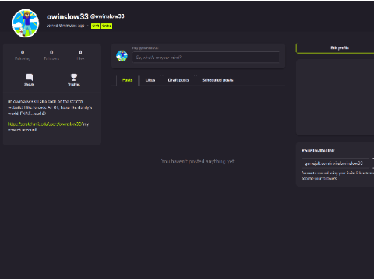Image resolution: width=374 pixels, height=280 pixels.
Task: Open the scratch.mit.edu profile link in bio
Action: (x=45, y=124)
